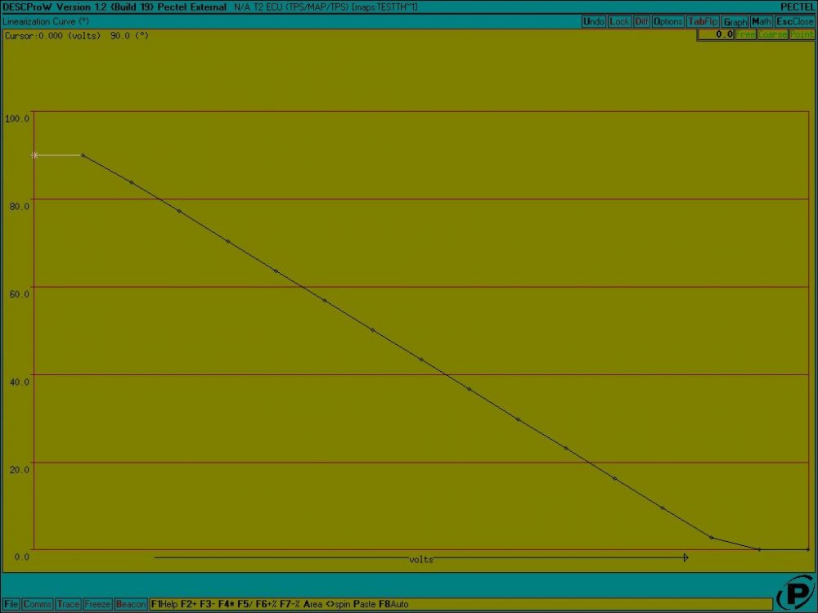The image size is (818, 613).
Task: Toggle the Lock option on the toolbar
Action: 617,22
